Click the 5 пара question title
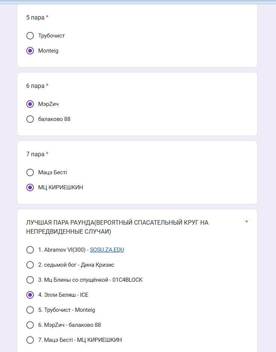Image resolution: width=276 pixels, height=352 pixels. pos(35,18)
